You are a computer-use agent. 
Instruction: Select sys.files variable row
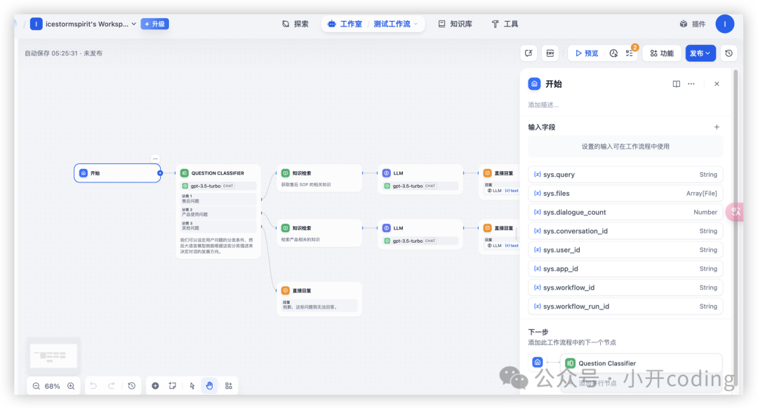tap(625, 194)
